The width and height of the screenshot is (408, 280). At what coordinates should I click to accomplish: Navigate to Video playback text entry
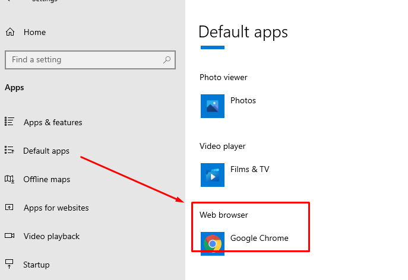tap(52, 236)
